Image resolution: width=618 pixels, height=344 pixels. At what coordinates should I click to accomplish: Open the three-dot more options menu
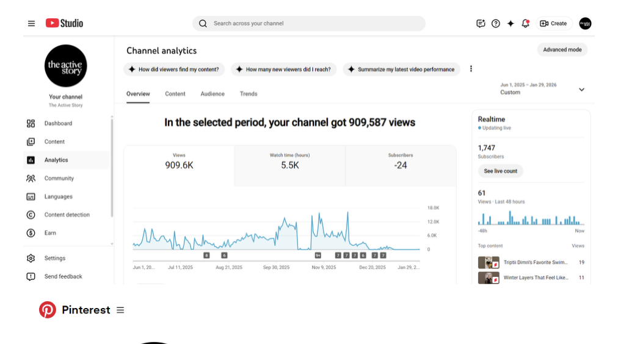tap(471, 69)
